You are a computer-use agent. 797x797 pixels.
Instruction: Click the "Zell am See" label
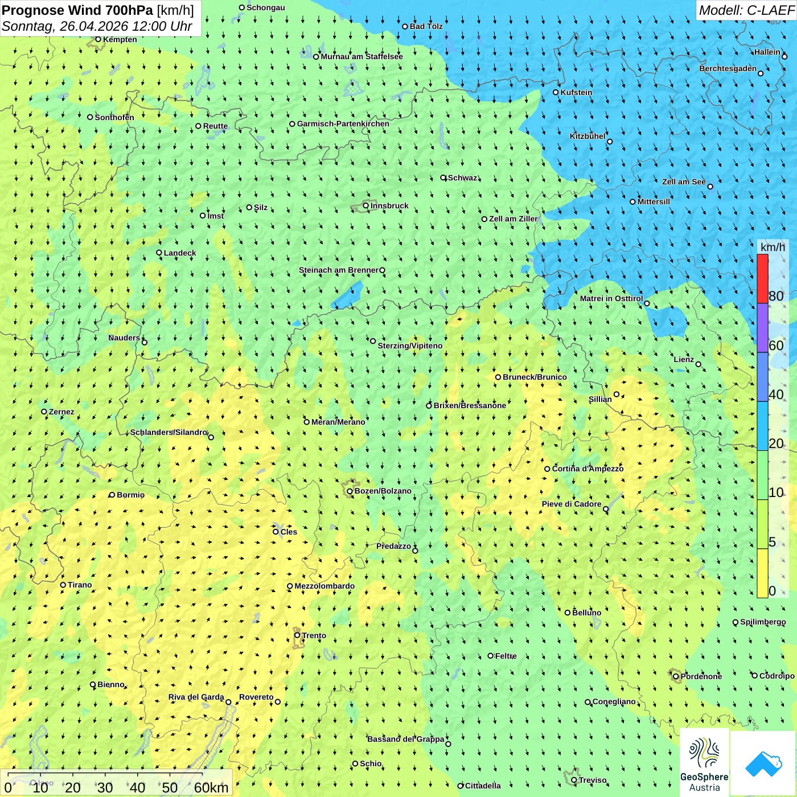(684, 182)
